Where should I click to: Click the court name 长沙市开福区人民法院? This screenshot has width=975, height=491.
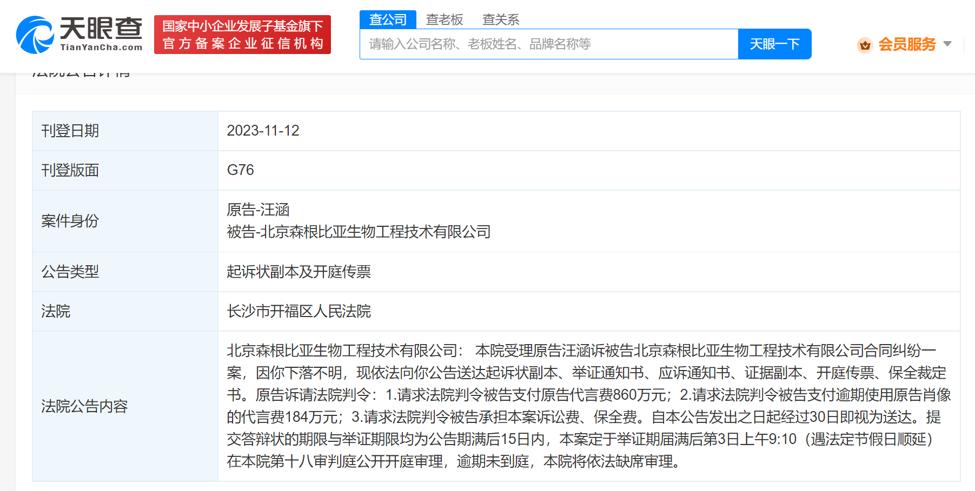299,311
